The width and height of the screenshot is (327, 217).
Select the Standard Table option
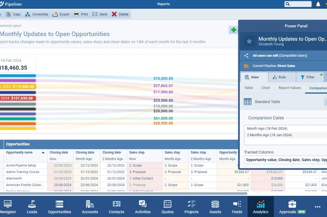click(267, 102)
